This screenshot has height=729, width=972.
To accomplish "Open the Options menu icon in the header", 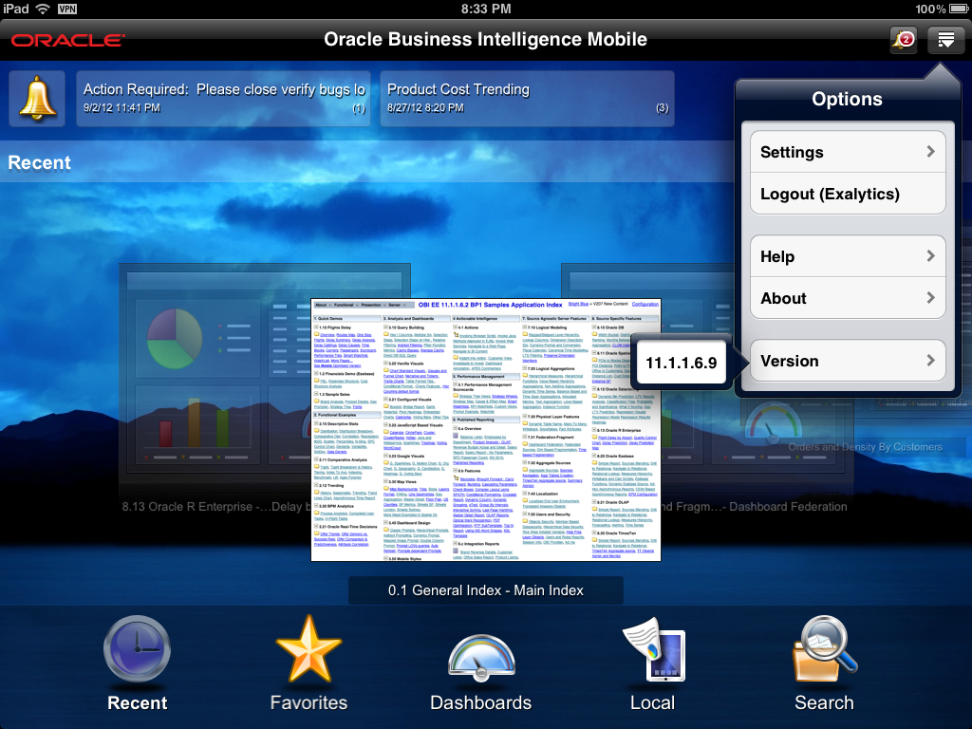I will (945, 40).
